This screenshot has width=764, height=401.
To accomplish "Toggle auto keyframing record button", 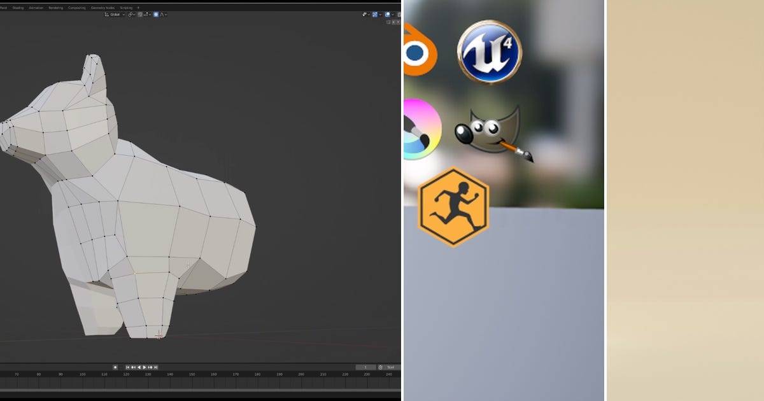I will pos(115,367).
